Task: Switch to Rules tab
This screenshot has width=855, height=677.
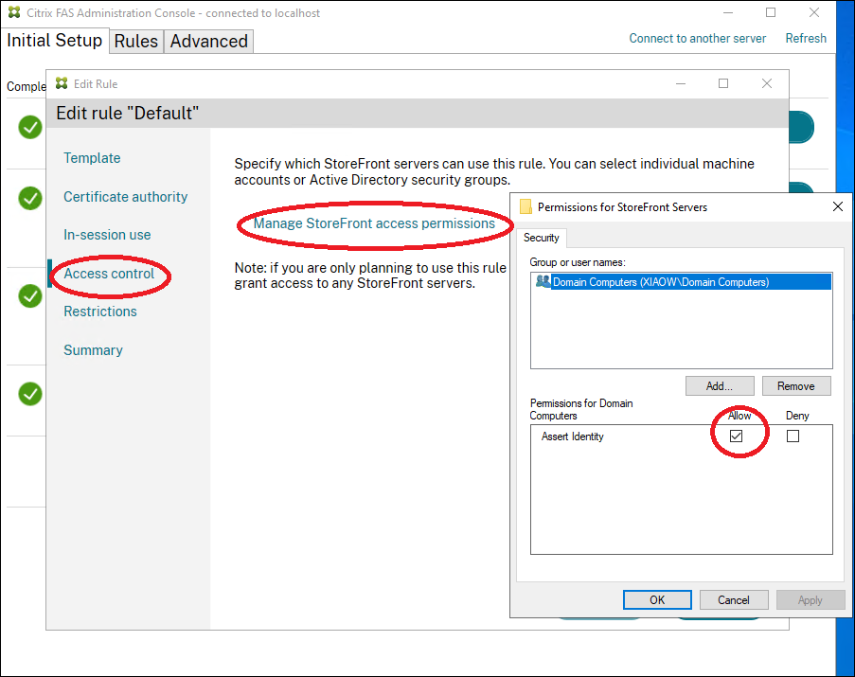Action: tap(136, 42)
